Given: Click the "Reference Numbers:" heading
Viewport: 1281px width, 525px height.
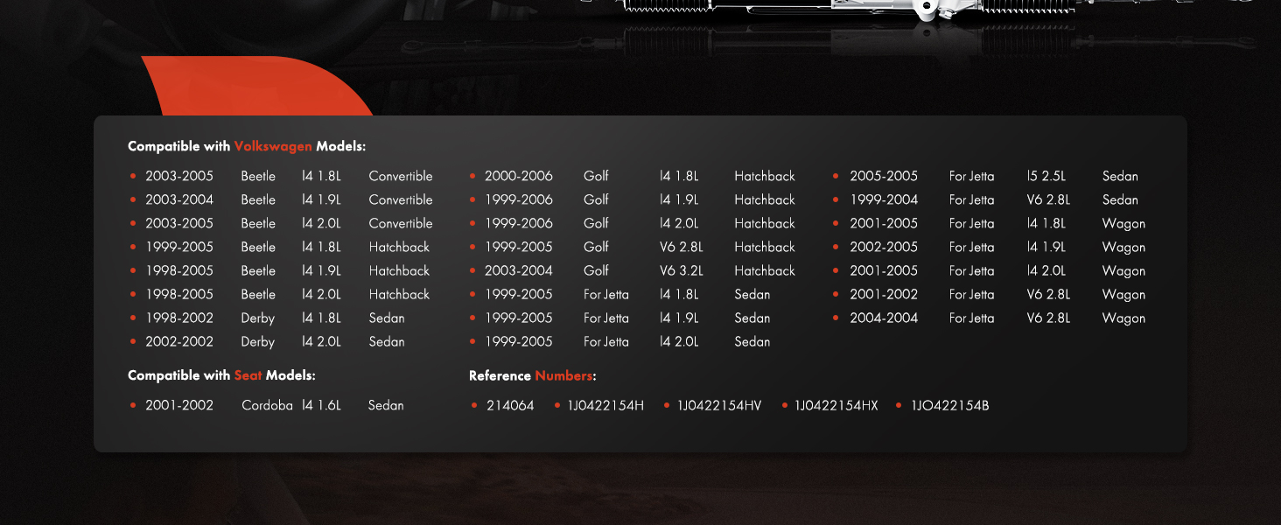Looking at the screenshot, I should 533,375.
